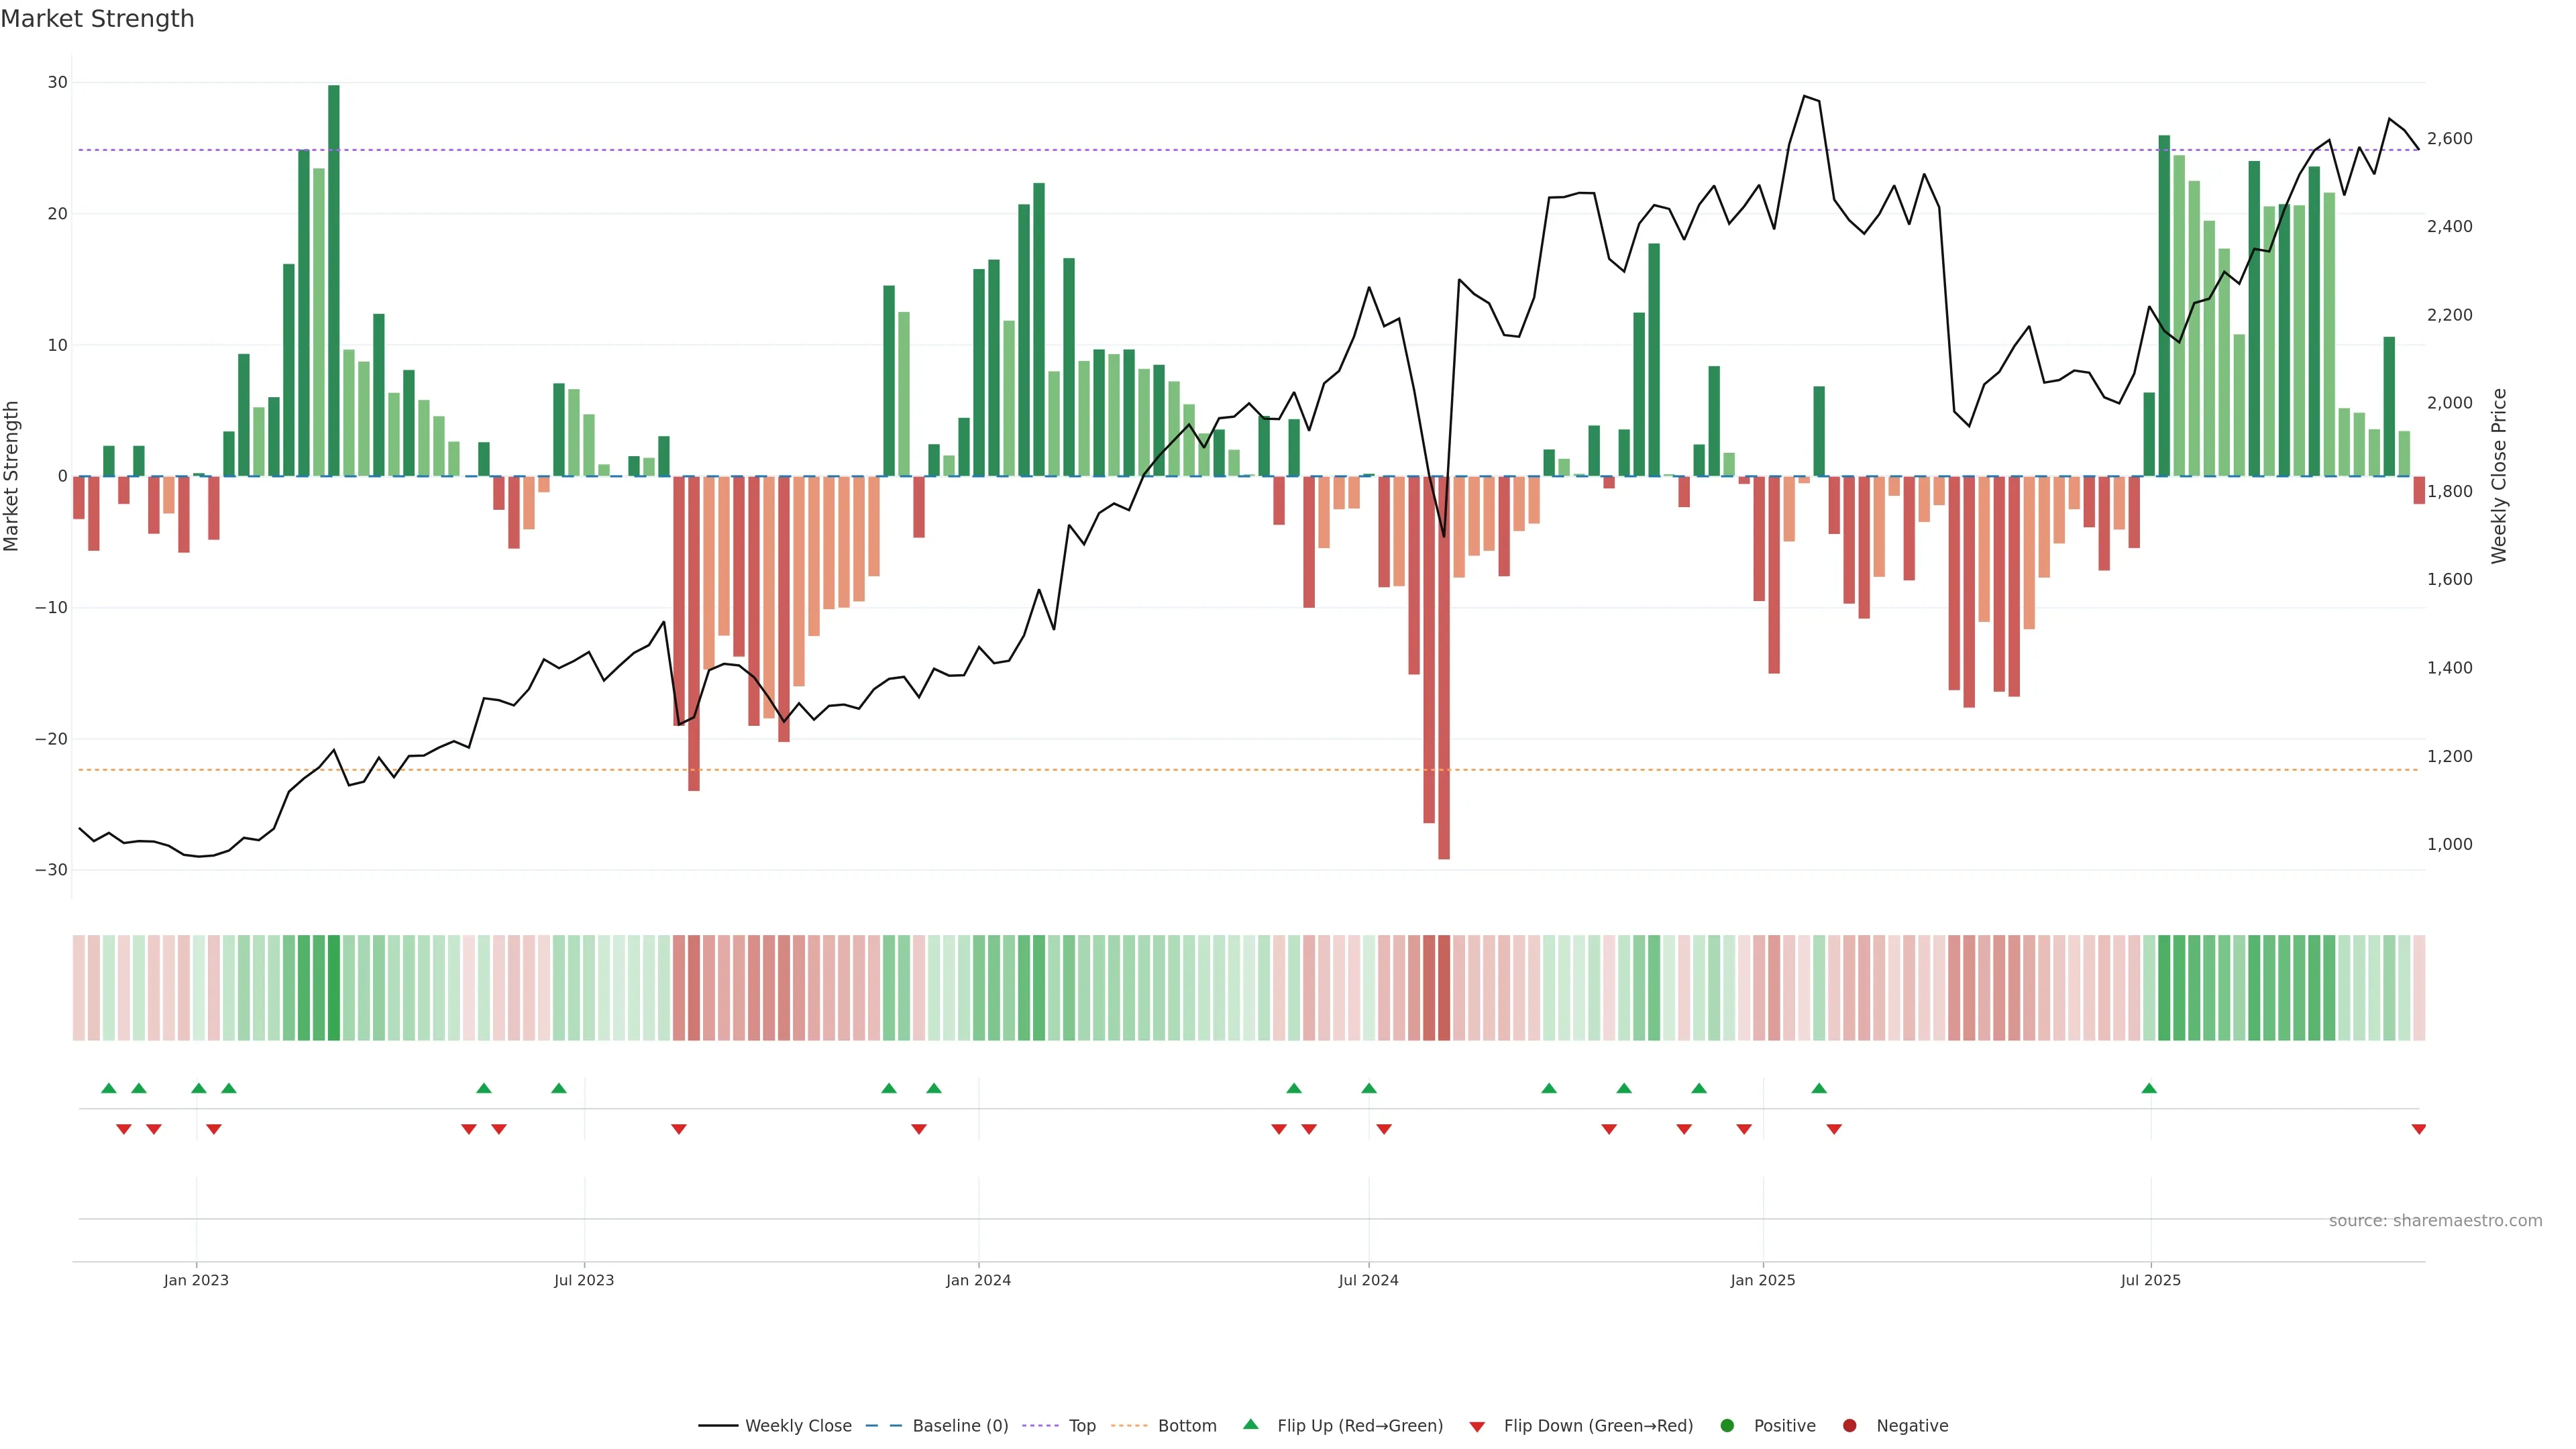Click the tallest green bar near 30
Screen dimensions: 2576x1449
click(x=334, y=280)
